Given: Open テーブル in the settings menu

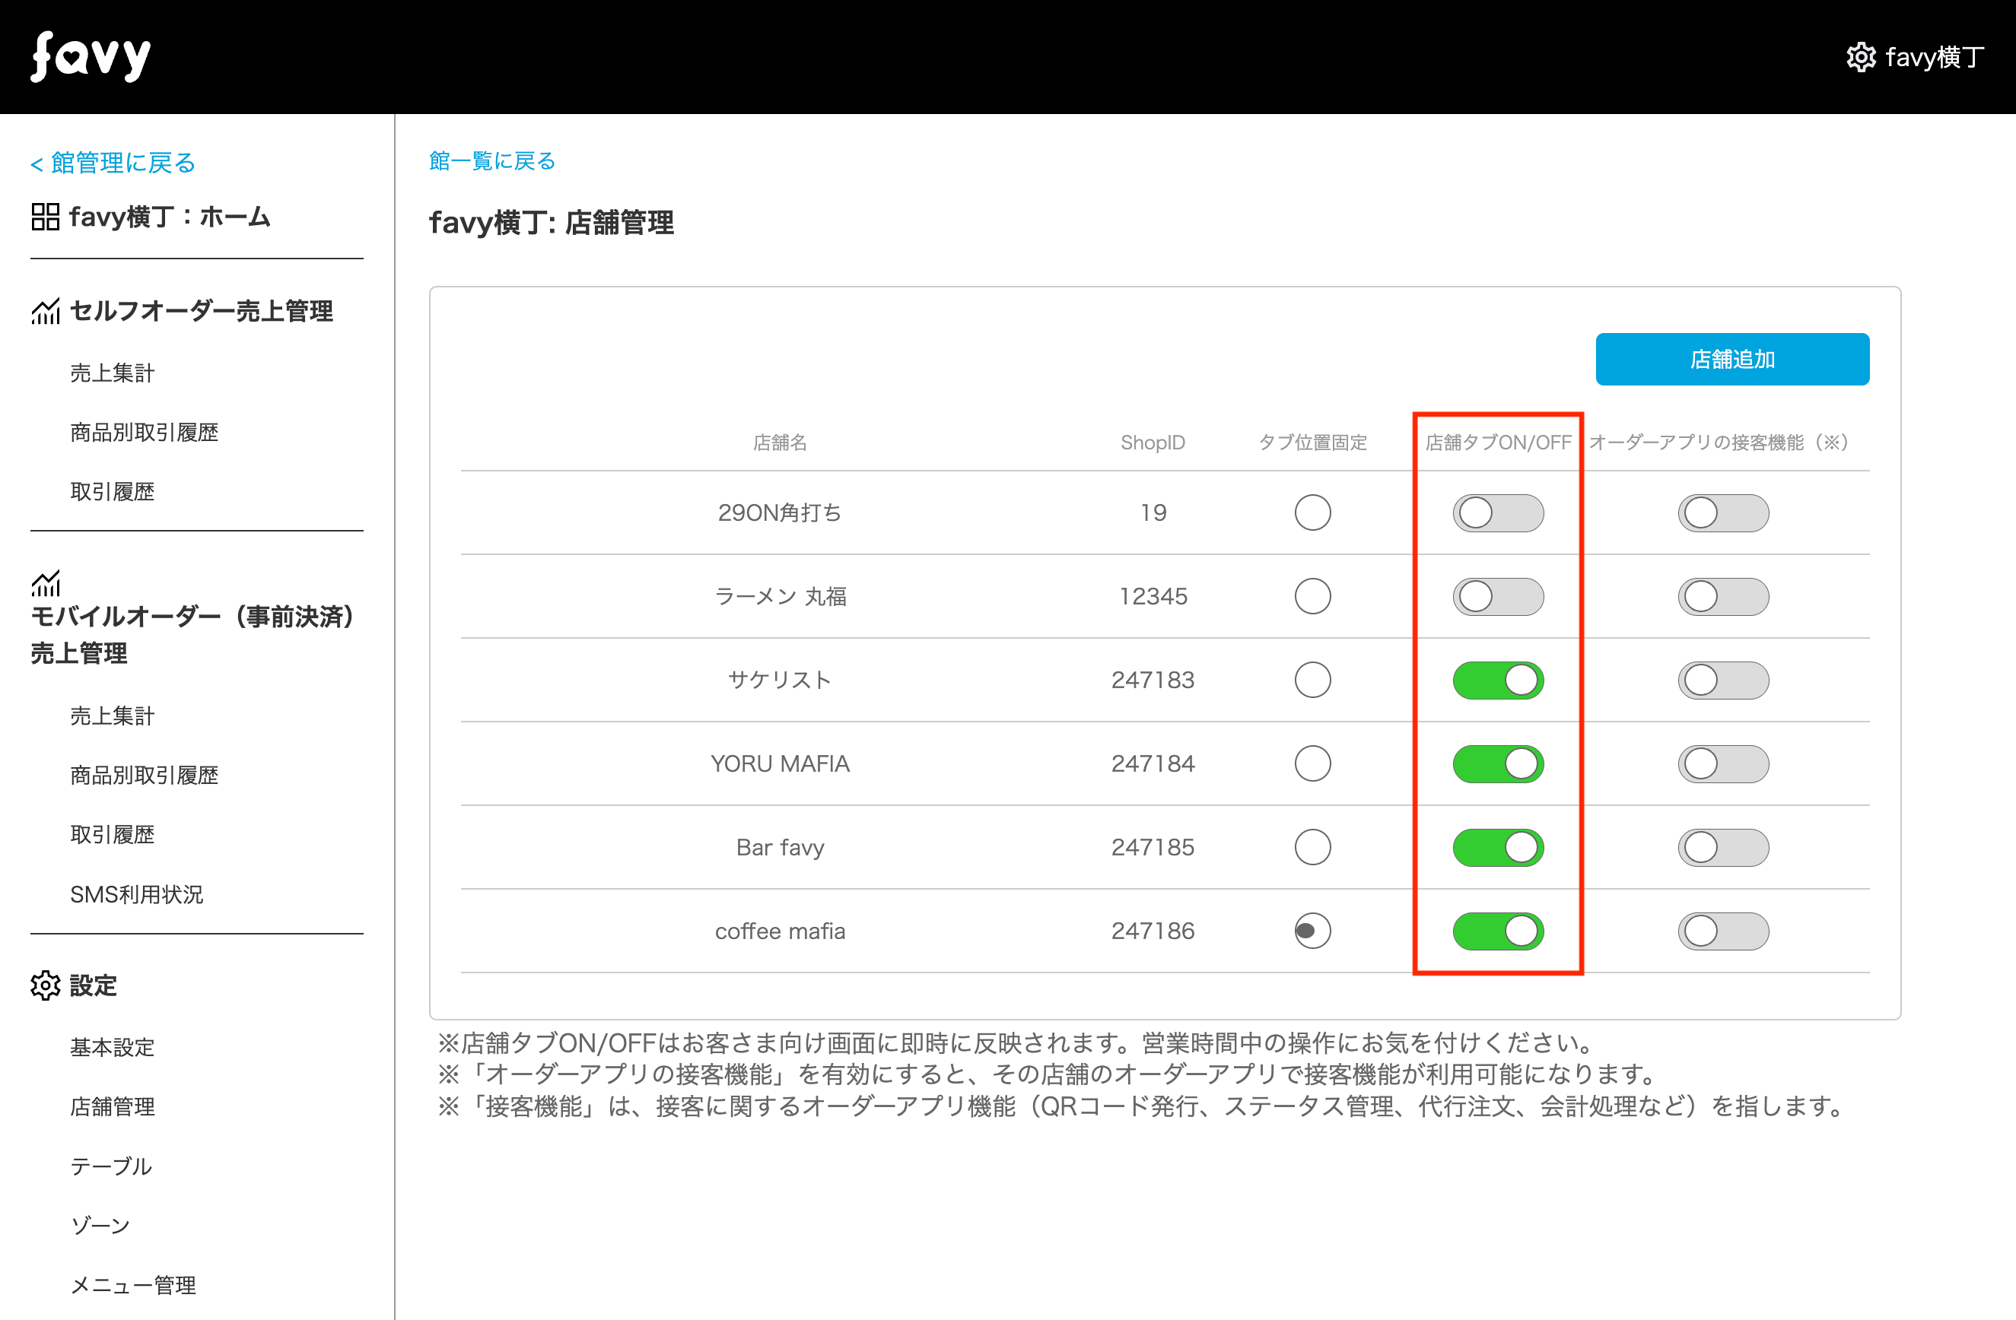Looking at the screenshot, I should [111, 1166].
